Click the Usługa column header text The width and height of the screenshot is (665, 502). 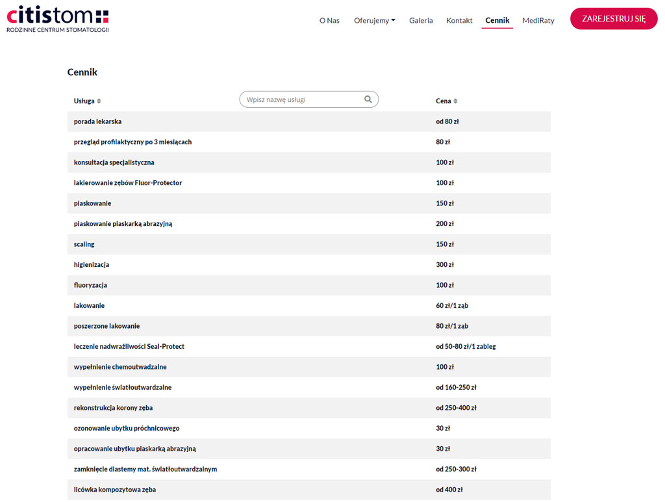pos(84,101)
